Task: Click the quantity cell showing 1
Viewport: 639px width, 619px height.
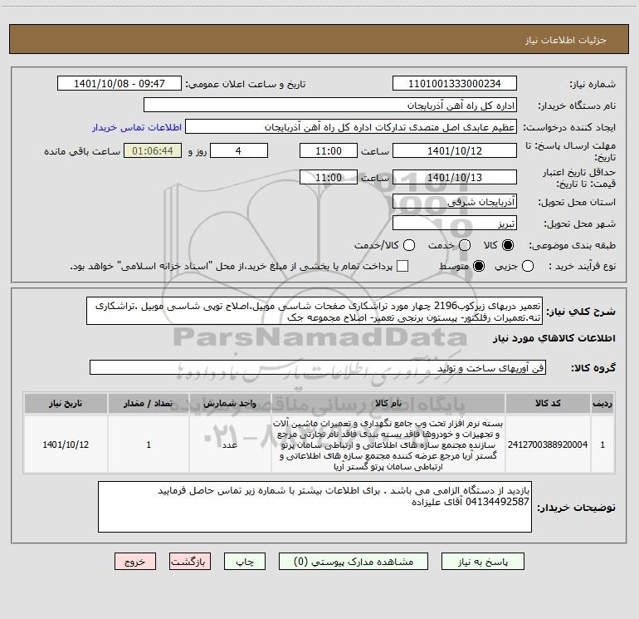Action: pos(149,445)
